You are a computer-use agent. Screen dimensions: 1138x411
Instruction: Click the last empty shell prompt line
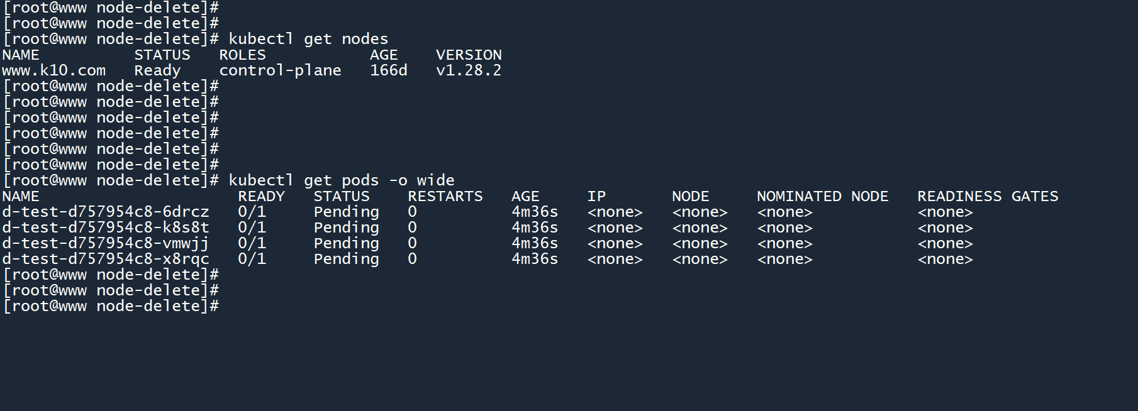pos(111,306)
